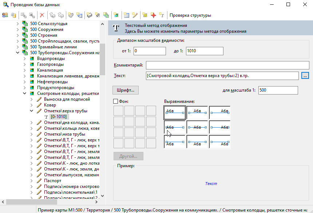This screenshot has height=213, width=313.
Task: Select bottom-center text alignment option
Action: (197, 142)
